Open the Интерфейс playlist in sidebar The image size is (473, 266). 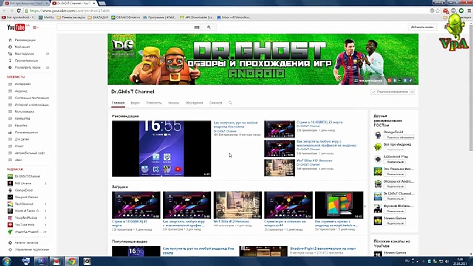tap(23, 84)
